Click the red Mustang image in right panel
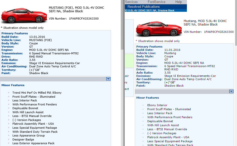Image resolution: width=237 pixels, height=146 pixels. click(159, 29)
